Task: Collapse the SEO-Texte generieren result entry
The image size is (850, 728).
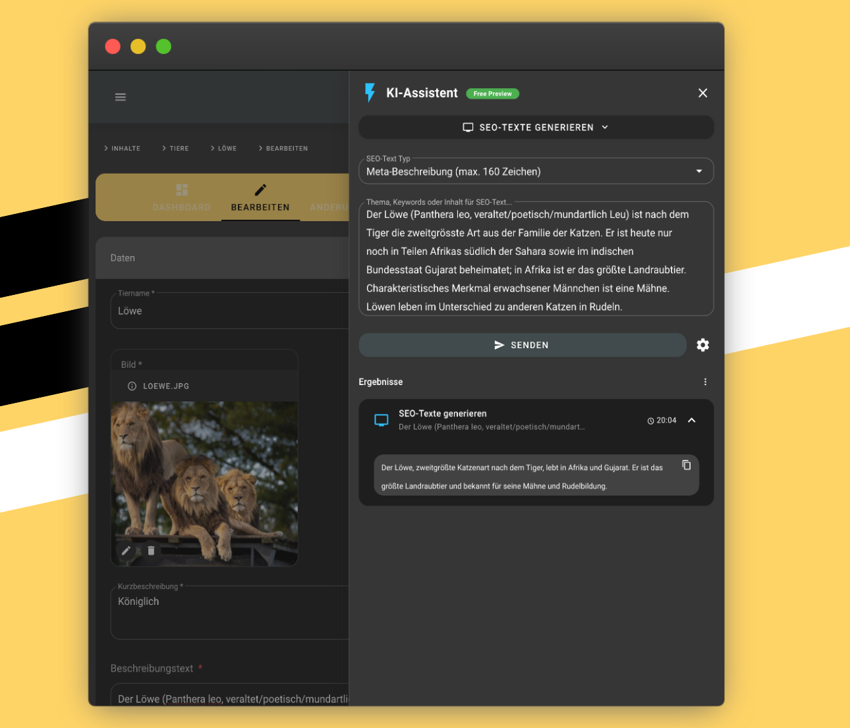Action: pos(691,420)
